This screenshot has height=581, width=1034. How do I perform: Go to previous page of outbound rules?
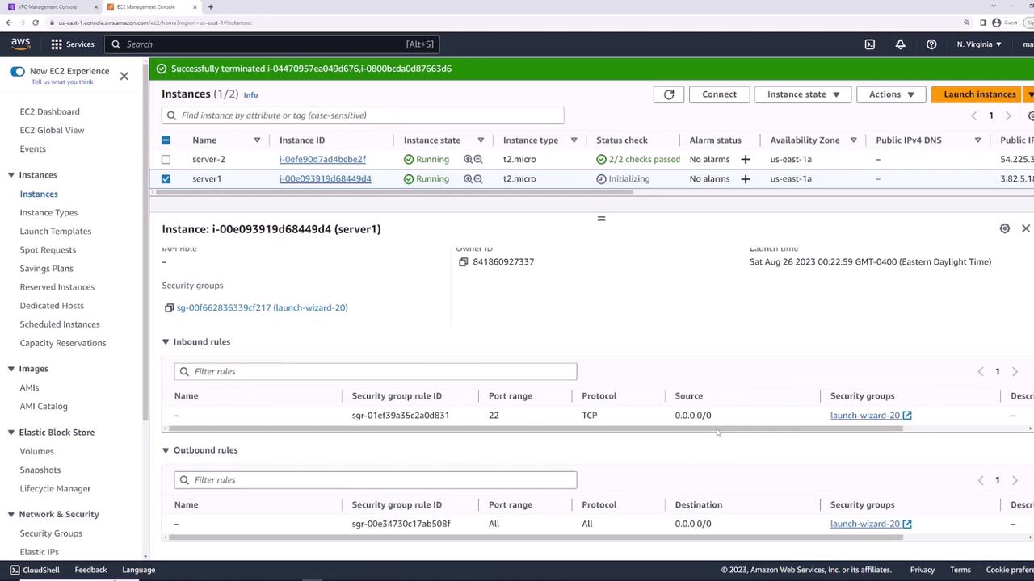pyautogui.click(x=981, y=480)
